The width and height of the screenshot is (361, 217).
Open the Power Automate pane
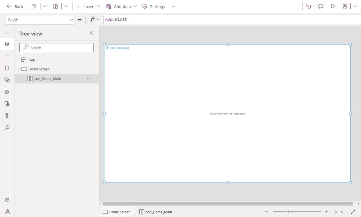pyautogui.click(x=6, y=92)
